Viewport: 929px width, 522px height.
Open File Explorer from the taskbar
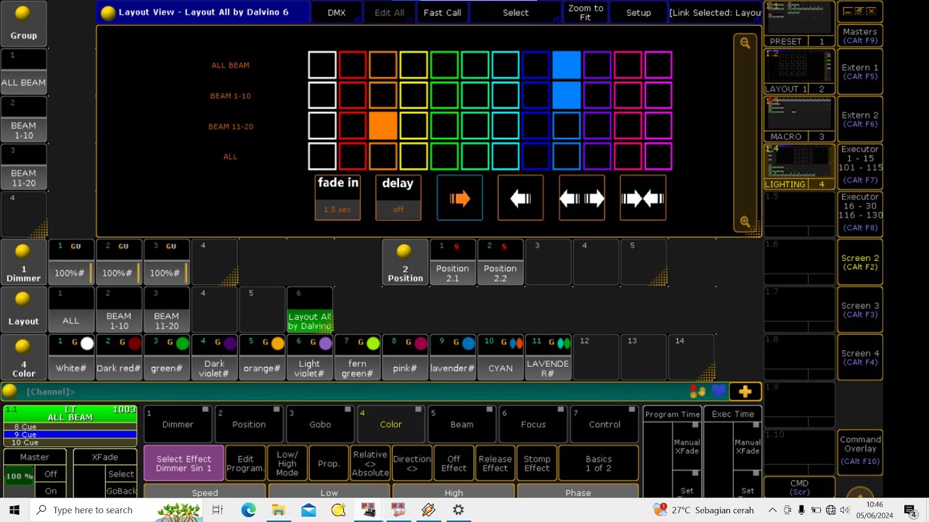click(278, 510)
